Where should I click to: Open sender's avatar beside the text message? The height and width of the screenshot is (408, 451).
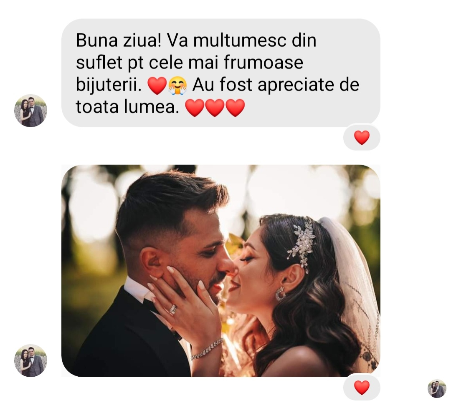tap(30, 111)
